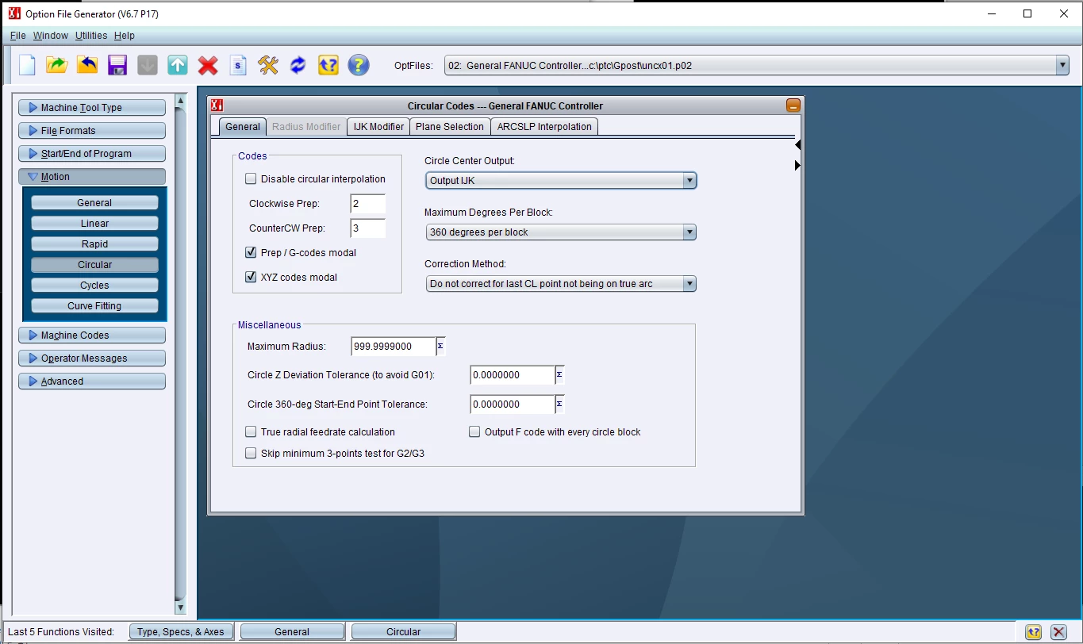Open the Utilities menu
Viewport: 1083px width, 644px height.
pos(91,36)
